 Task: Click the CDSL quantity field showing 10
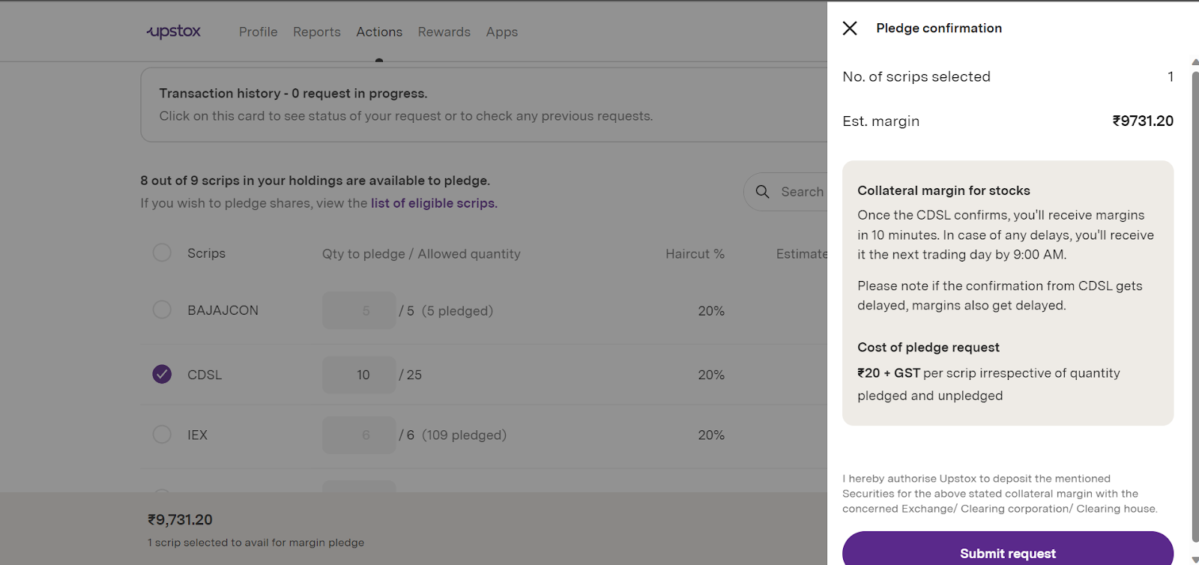pyautogui.click(x=359, y=375)
